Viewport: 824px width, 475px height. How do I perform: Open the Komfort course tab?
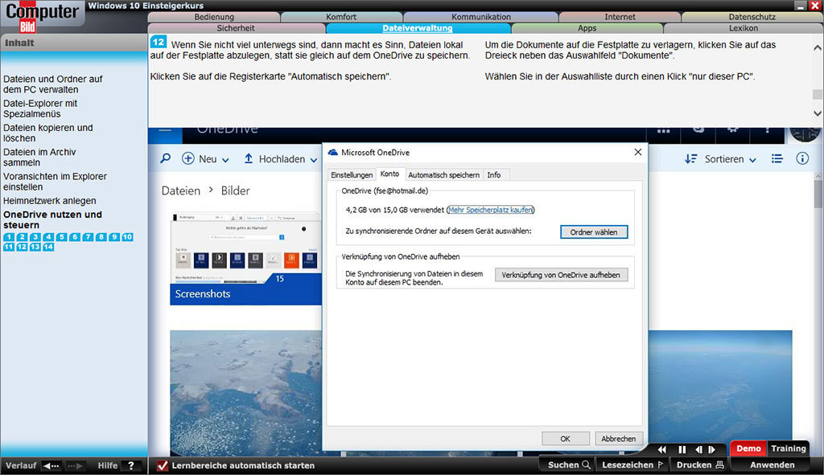click(341, 17)
